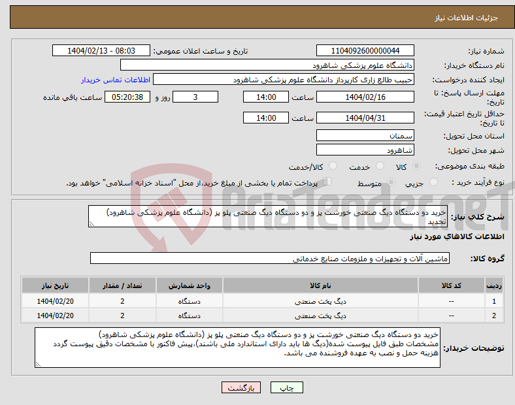Click the price validity date 1404/04/31
This screenshot has width=515, height=405.
point(365,118)
